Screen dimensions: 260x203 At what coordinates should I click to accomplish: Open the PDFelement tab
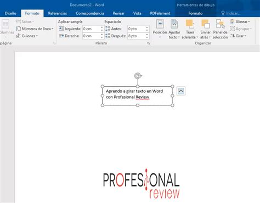(x=160, y=13)
